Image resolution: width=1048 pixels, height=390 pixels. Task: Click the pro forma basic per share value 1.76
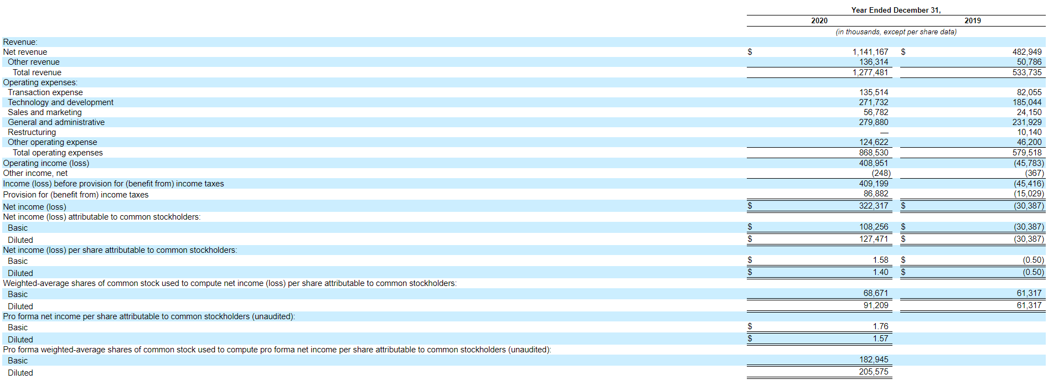(880, 326)
